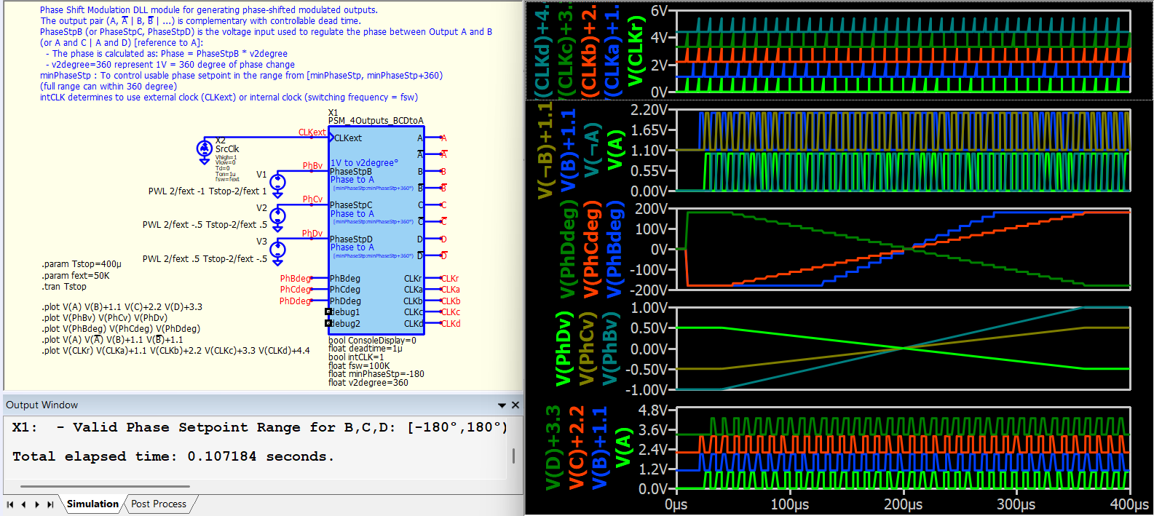Click the .tran Tstop directive text

(64, 287)
